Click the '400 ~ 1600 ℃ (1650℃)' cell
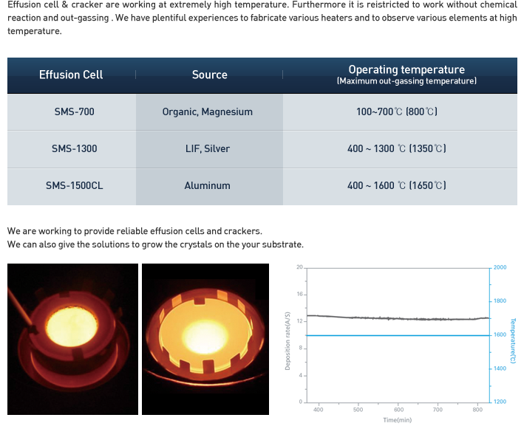The height and width of the screenshot is (426, 524). tap(401, 186)
